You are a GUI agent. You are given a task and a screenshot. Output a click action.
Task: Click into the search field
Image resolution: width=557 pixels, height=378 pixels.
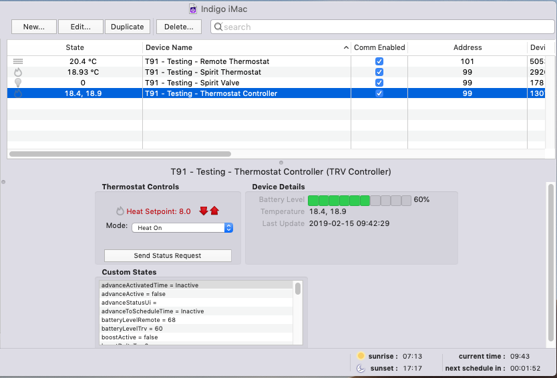[383, 27]
